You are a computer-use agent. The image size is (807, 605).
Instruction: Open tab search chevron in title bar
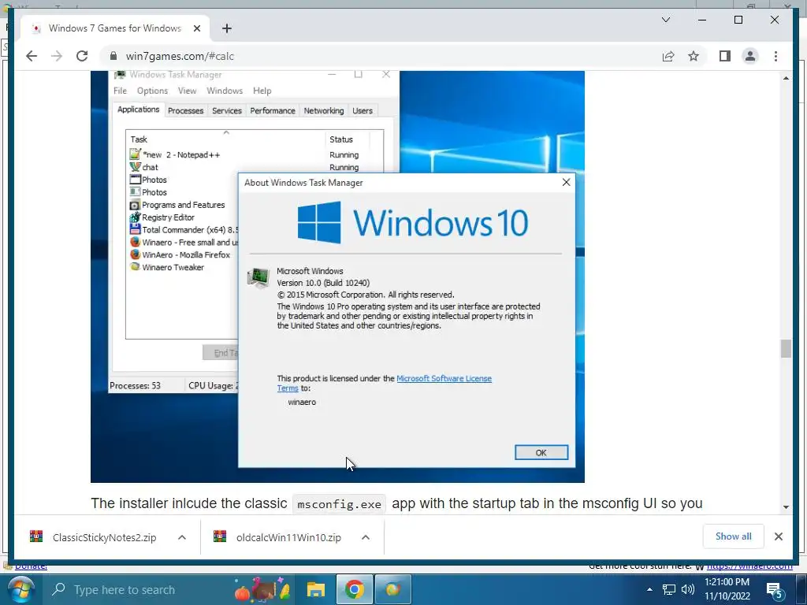(666, 20)
